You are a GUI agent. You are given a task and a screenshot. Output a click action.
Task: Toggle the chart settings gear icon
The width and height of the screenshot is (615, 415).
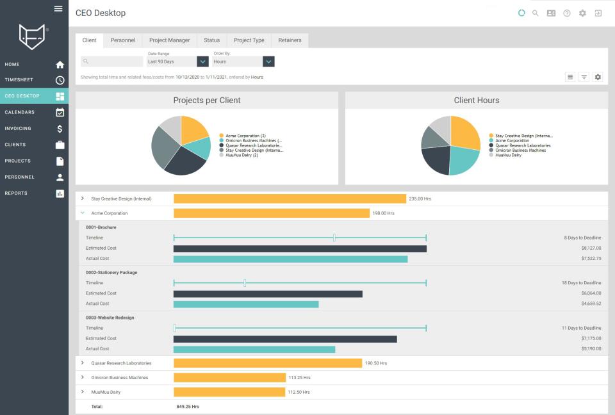(598, 76)
